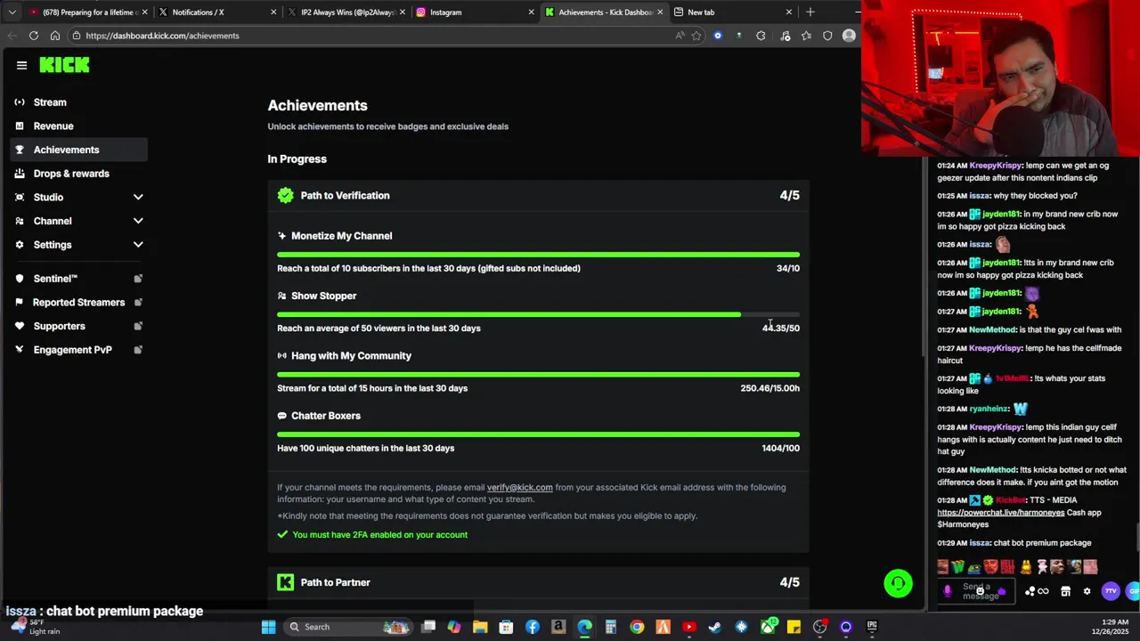
Task: Click the Show Stopper progress bar
Action: point(538,314)
